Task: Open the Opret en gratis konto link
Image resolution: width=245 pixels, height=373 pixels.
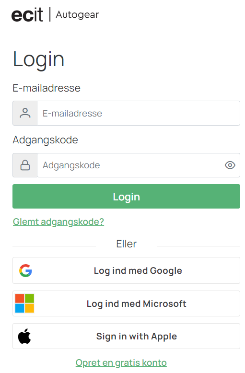Action: point(121,363)
